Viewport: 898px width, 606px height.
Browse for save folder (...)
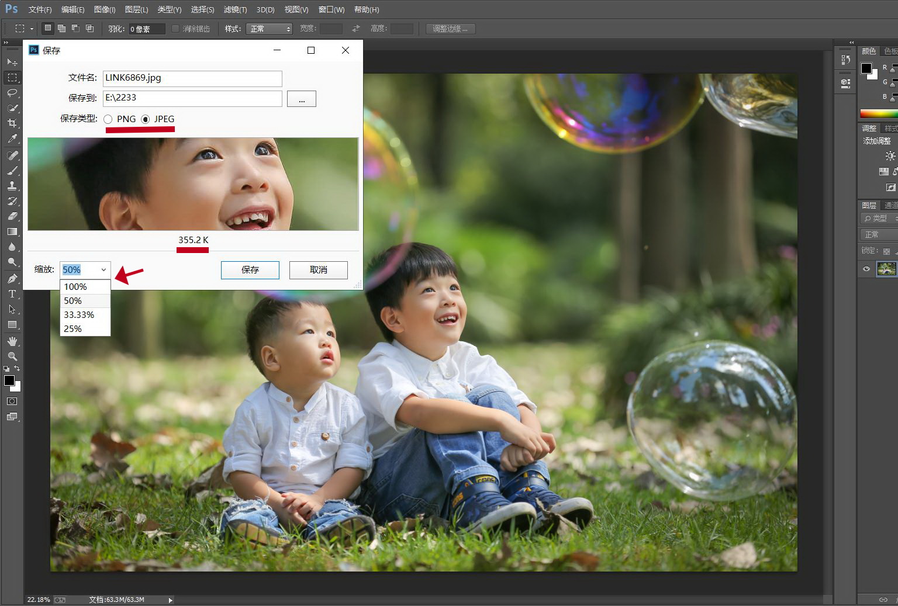pyautogui.click(x=302, y=99)
